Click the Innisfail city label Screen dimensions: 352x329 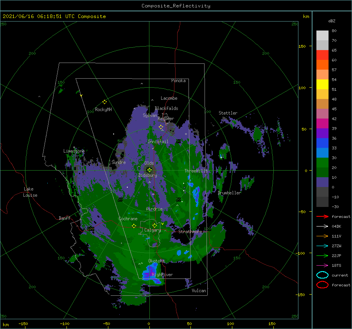[158, 142]
